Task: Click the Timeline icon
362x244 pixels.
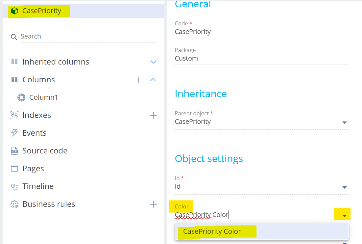Action: click(13, 186)
